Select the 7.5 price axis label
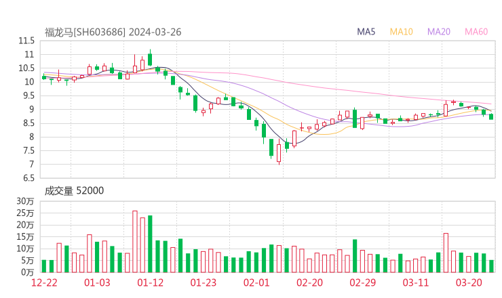Viewport: 502px width, 298px height. [x=28, y=150]
